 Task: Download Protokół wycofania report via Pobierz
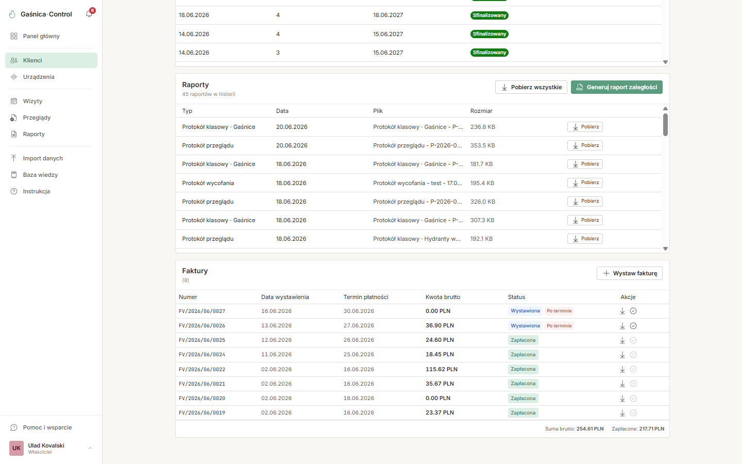[585, 183]
